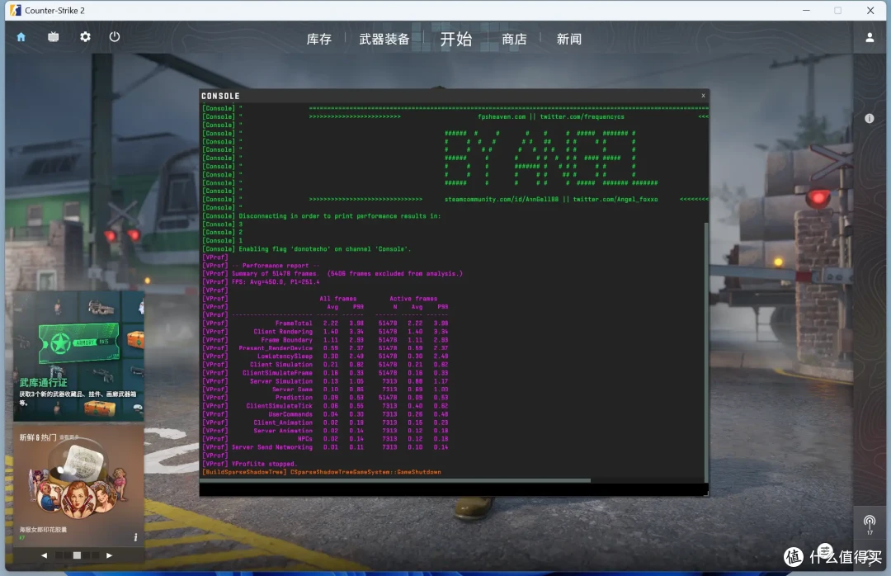
Task: Click the console vertical scrollbar
Action: (x=706, y=352)
